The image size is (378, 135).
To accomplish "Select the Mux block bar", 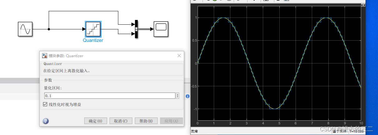I will (x=136, y=29).
